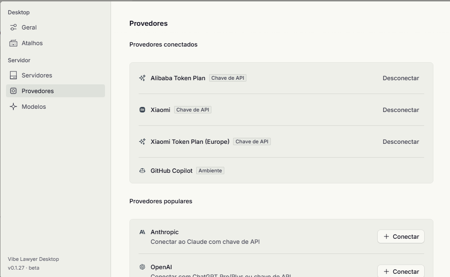The height and width of the screenshot is (277, 450).
Task: Open the Modelos sparkle icon
Action: tap(13, 106)
